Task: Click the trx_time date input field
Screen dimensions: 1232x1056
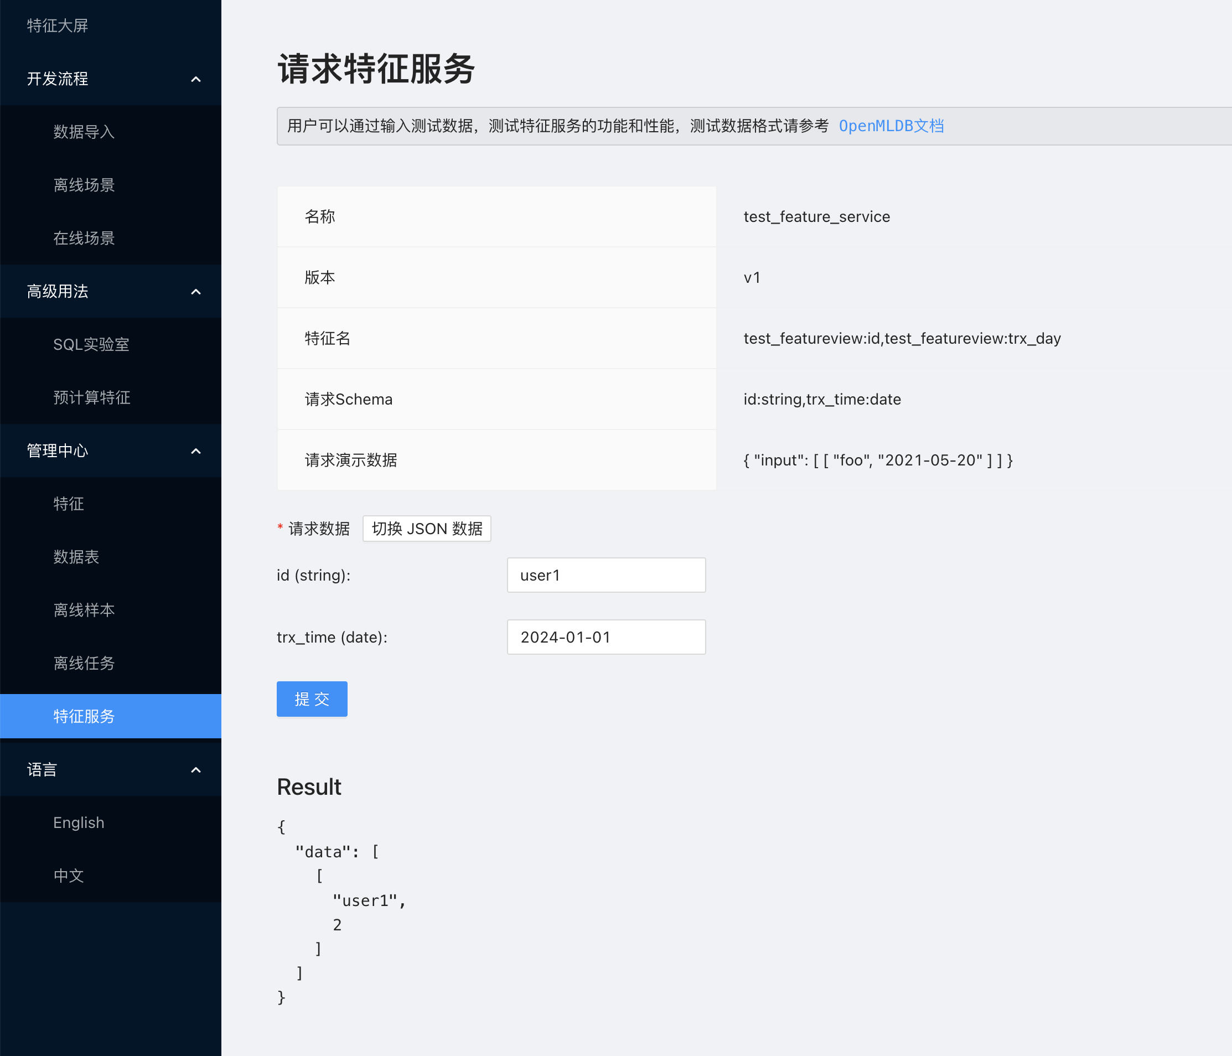Action: 607,637
